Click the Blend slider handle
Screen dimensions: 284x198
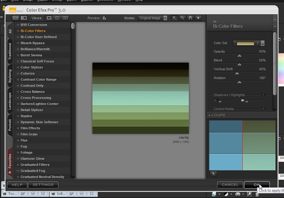(x=239, y=64)
